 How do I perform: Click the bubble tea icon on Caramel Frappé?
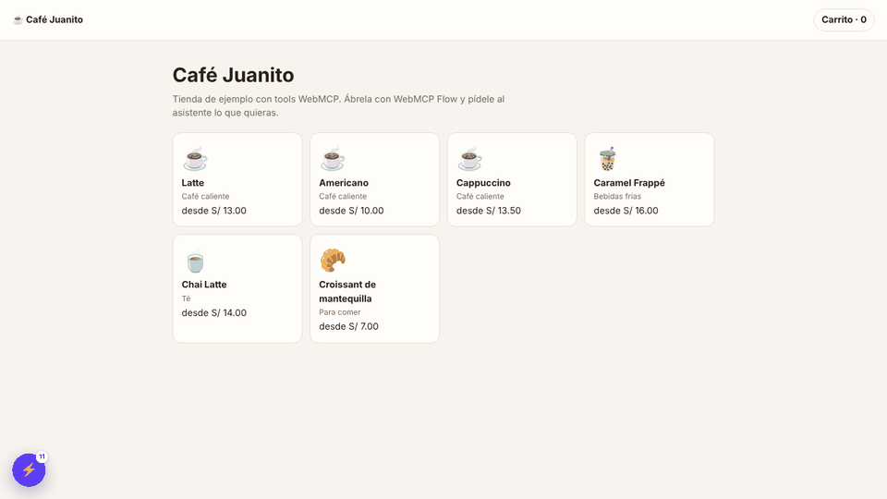[x=608, y=159]
